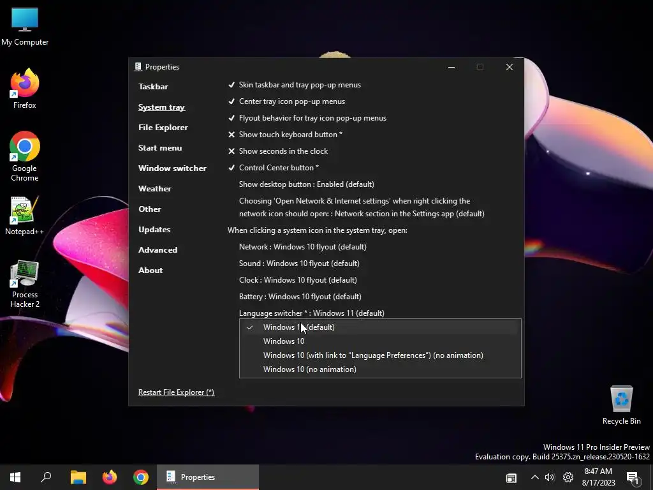This screenshot has width=653, height=490.
Task: Switch to the Updates section
Action: [x=154, y=230]
